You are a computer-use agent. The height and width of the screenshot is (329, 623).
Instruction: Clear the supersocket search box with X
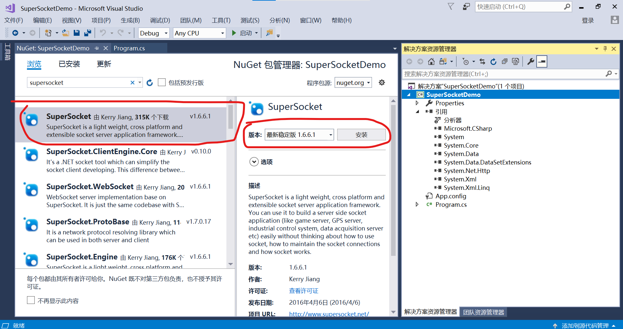tap(133, 82)
